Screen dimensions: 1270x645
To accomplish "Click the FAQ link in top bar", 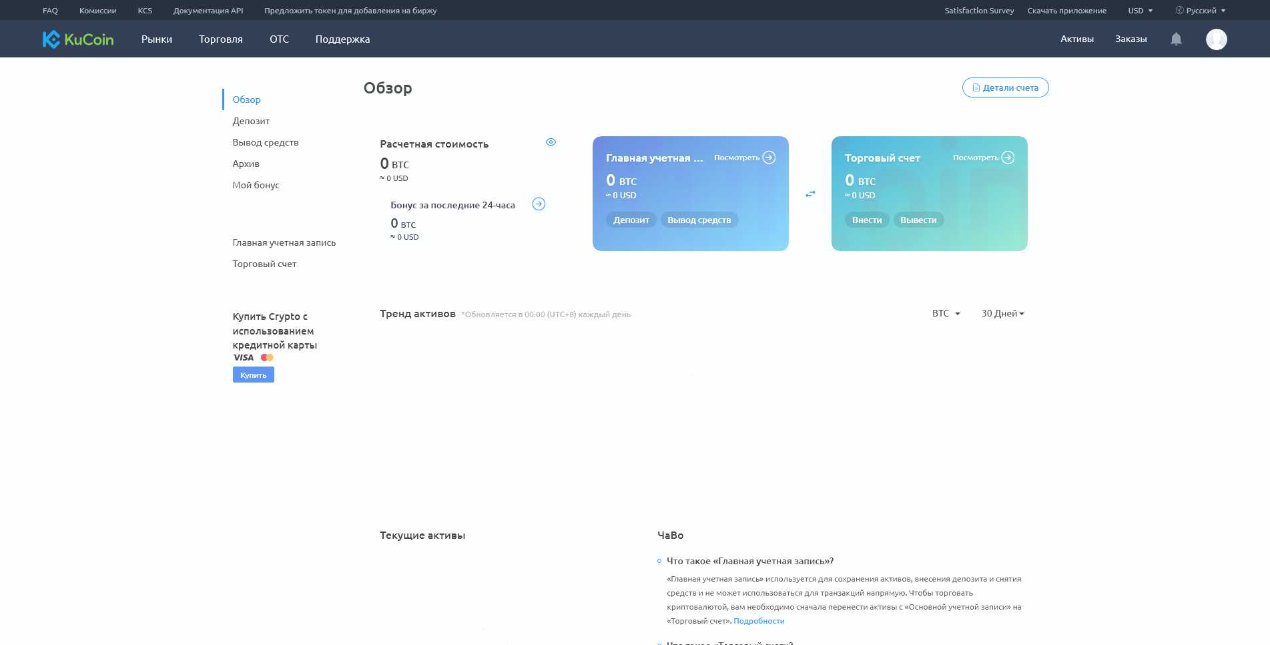I will coord(50,11).
